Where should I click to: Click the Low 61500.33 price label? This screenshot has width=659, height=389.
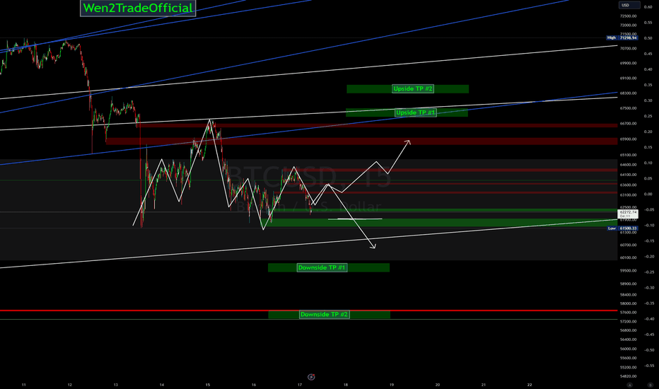click(x=623, y=228)
